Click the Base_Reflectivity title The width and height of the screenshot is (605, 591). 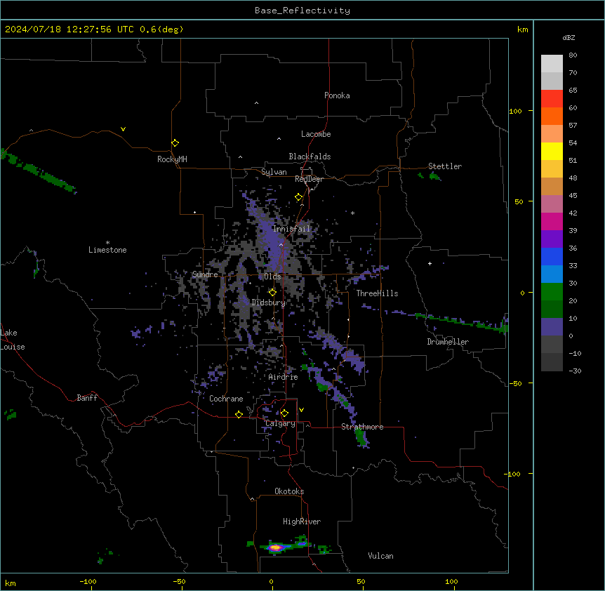pos(302,11)
